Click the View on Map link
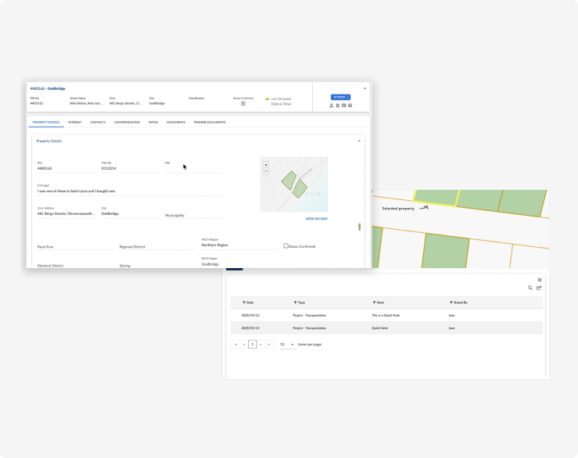 coord(316,219)
